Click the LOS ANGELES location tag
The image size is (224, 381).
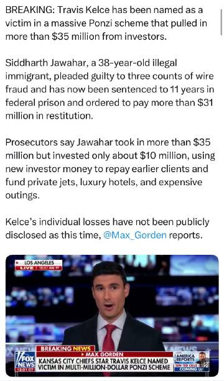coord(39,263)
